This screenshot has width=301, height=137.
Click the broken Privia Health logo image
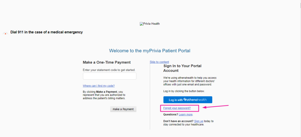coord(150,24)
